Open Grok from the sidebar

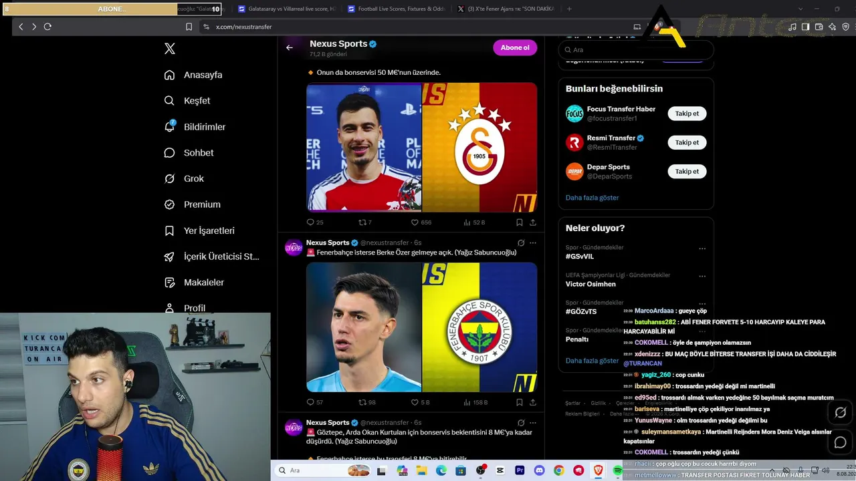coord(184,178)
